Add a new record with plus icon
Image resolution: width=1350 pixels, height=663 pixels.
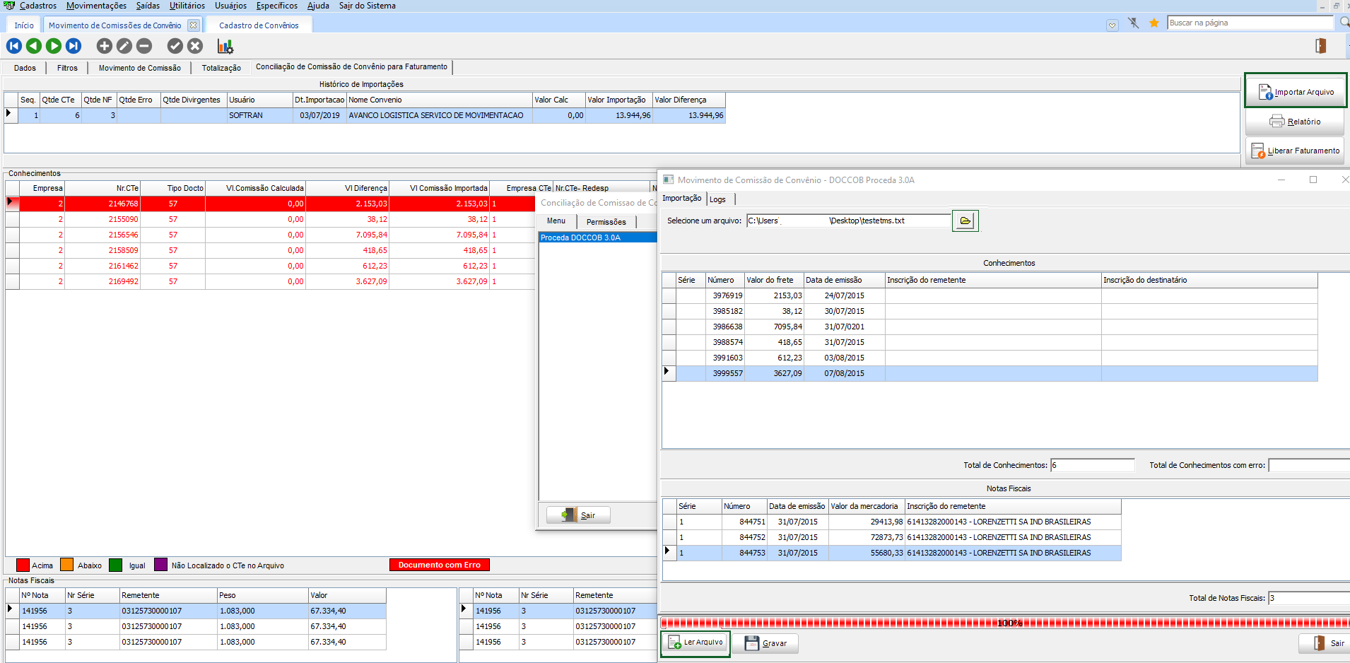(105, 46)
